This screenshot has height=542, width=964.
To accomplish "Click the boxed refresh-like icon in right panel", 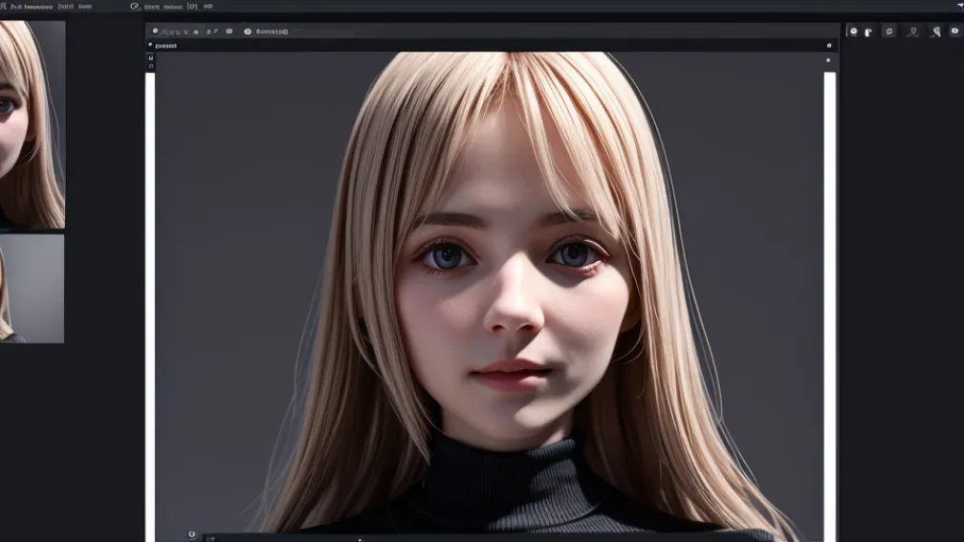I will tap(889, 32).
